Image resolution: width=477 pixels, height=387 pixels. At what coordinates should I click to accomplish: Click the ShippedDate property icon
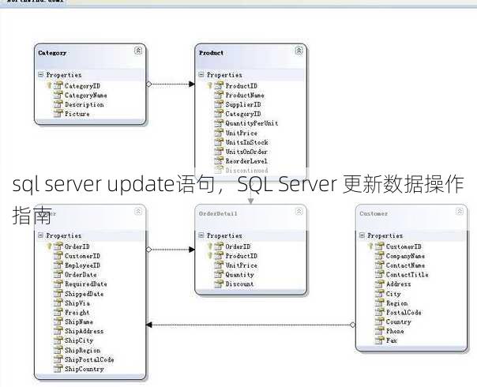[x=58, y=294]
